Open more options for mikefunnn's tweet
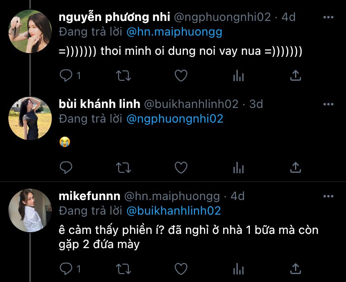Viewport: 346px width, 282px height. click(328, 196)
